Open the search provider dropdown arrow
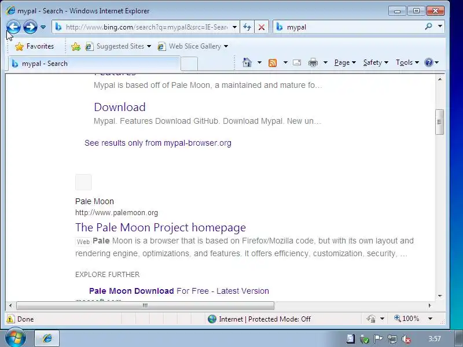Image resolution: width=463 pixels, height=347 pixels. [440, 27]
